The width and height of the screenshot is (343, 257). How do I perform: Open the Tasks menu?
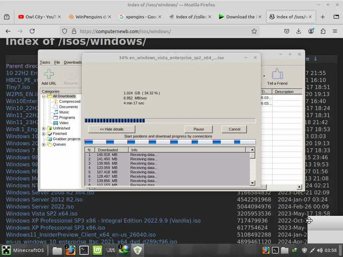click(x=45, y=62)
